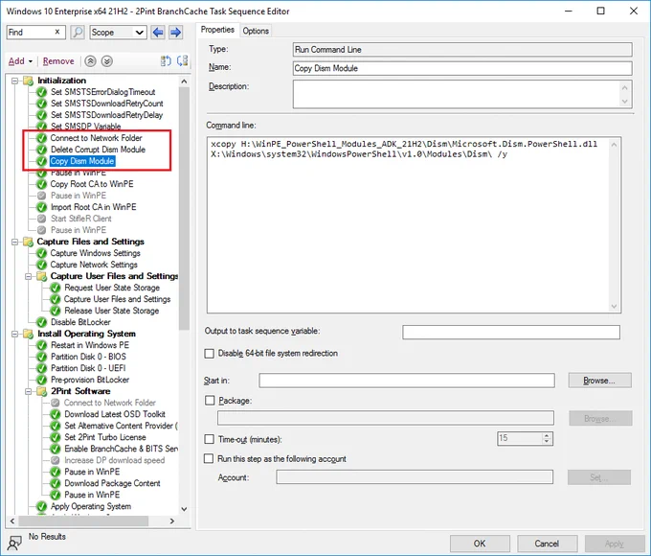
Task: Click green check icon of Delete Corrupt Dism Module
Action: (x=41, y=150)
